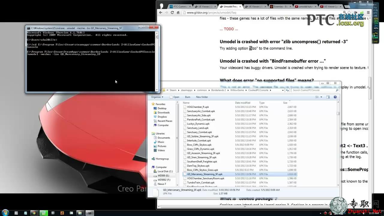Image resolution: width=384 pixels, height=216 pixels.
Task: Open Videos library
Action: 161,150
